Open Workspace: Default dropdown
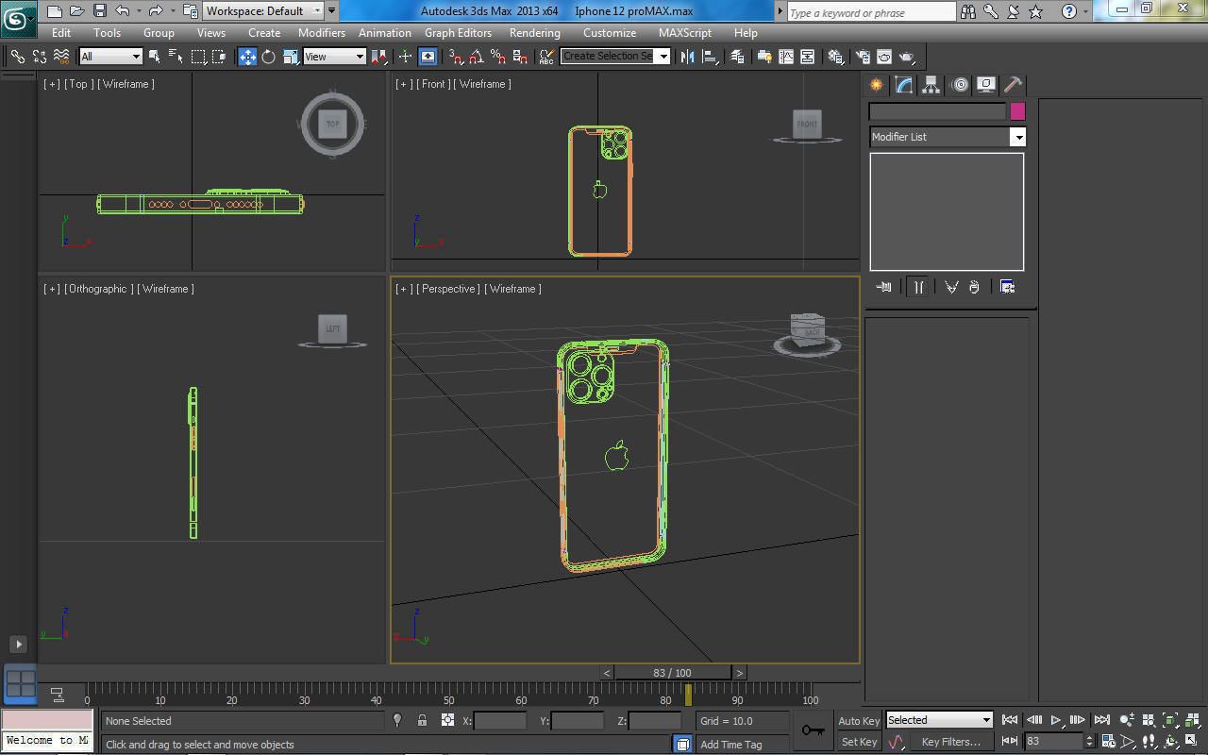The width and height of the screenshot is (1208, 755). [x=263, y=11]
